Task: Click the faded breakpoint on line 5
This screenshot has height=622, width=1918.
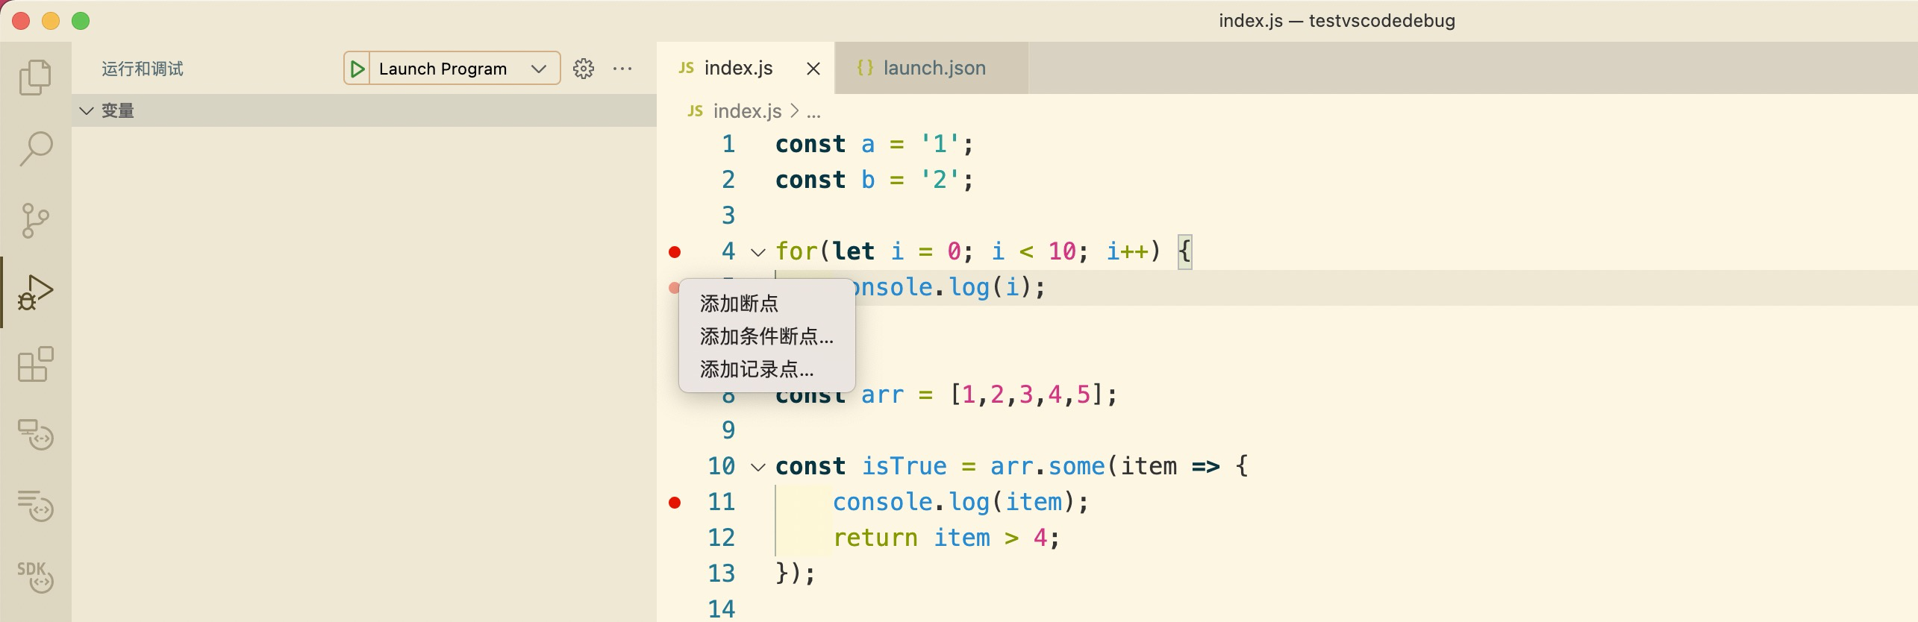Action: (x=674, y=287)
